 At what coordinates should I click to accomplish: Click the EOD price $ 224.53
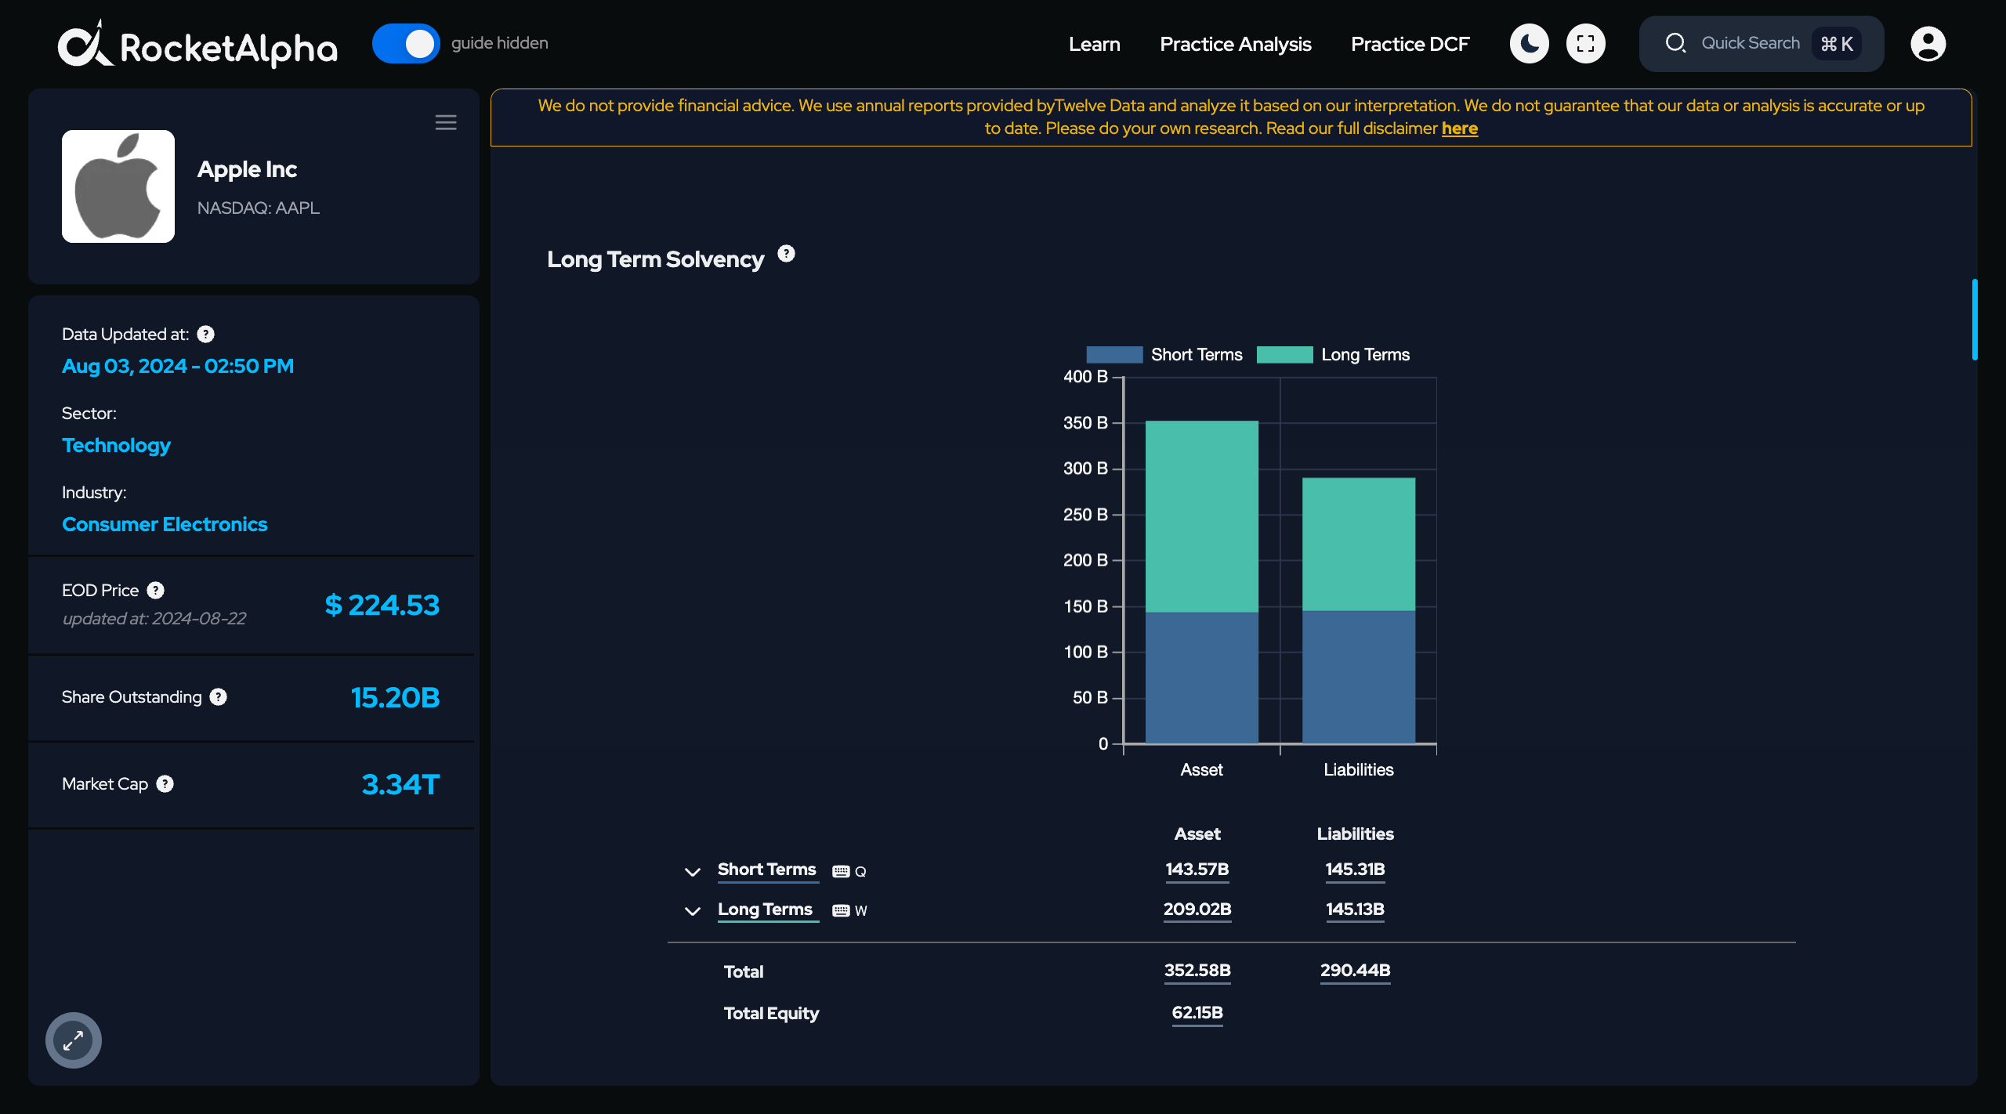(382, 606)
